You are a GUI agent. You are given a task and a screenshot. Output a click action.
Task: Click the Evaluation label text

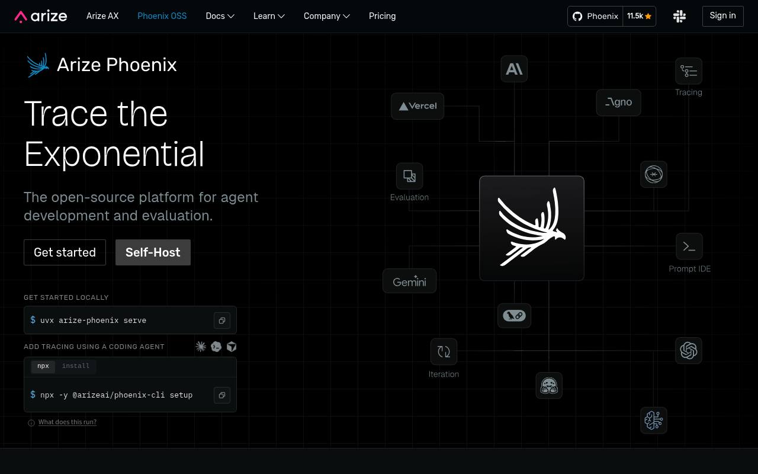point(409,197)
